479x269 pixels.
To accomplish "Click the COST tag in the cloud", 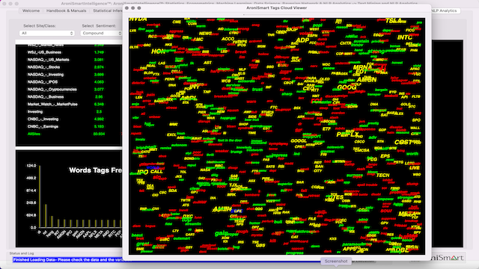I will 403,143.
